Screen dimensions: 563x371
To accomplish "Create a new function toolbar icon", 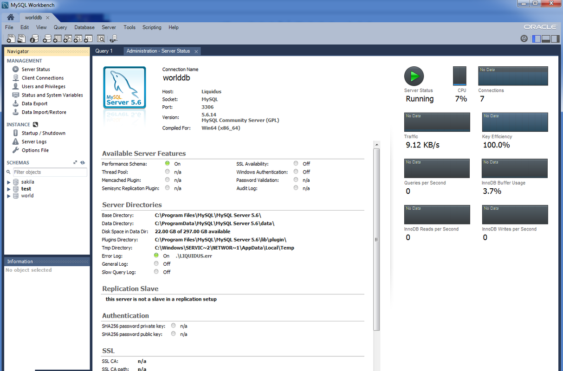I will (x=88, y=39).
